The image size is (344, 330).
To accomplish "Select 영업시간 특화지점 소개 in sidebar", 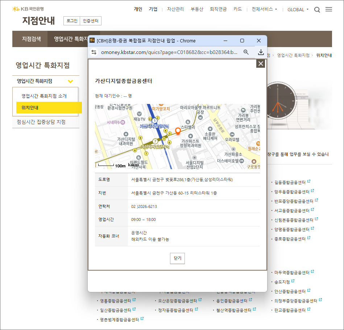I will coord(44,96).
